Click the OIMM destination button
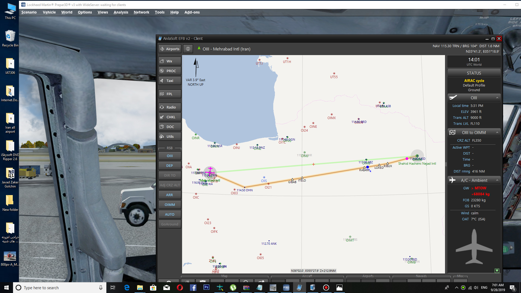This screenshot has width=521, height=293. [x=170, y=205]
